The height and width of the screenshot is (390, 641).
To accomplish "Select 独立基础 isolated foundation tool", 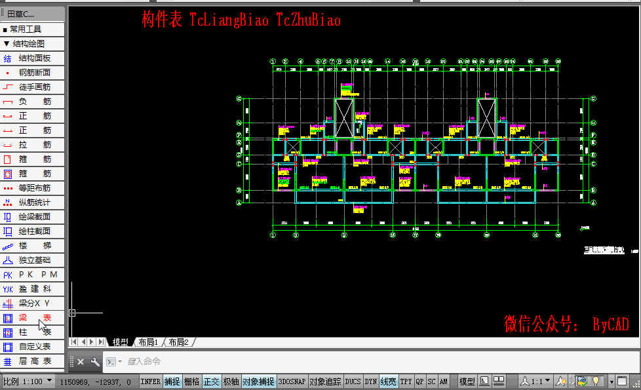I will click(32, 260).
